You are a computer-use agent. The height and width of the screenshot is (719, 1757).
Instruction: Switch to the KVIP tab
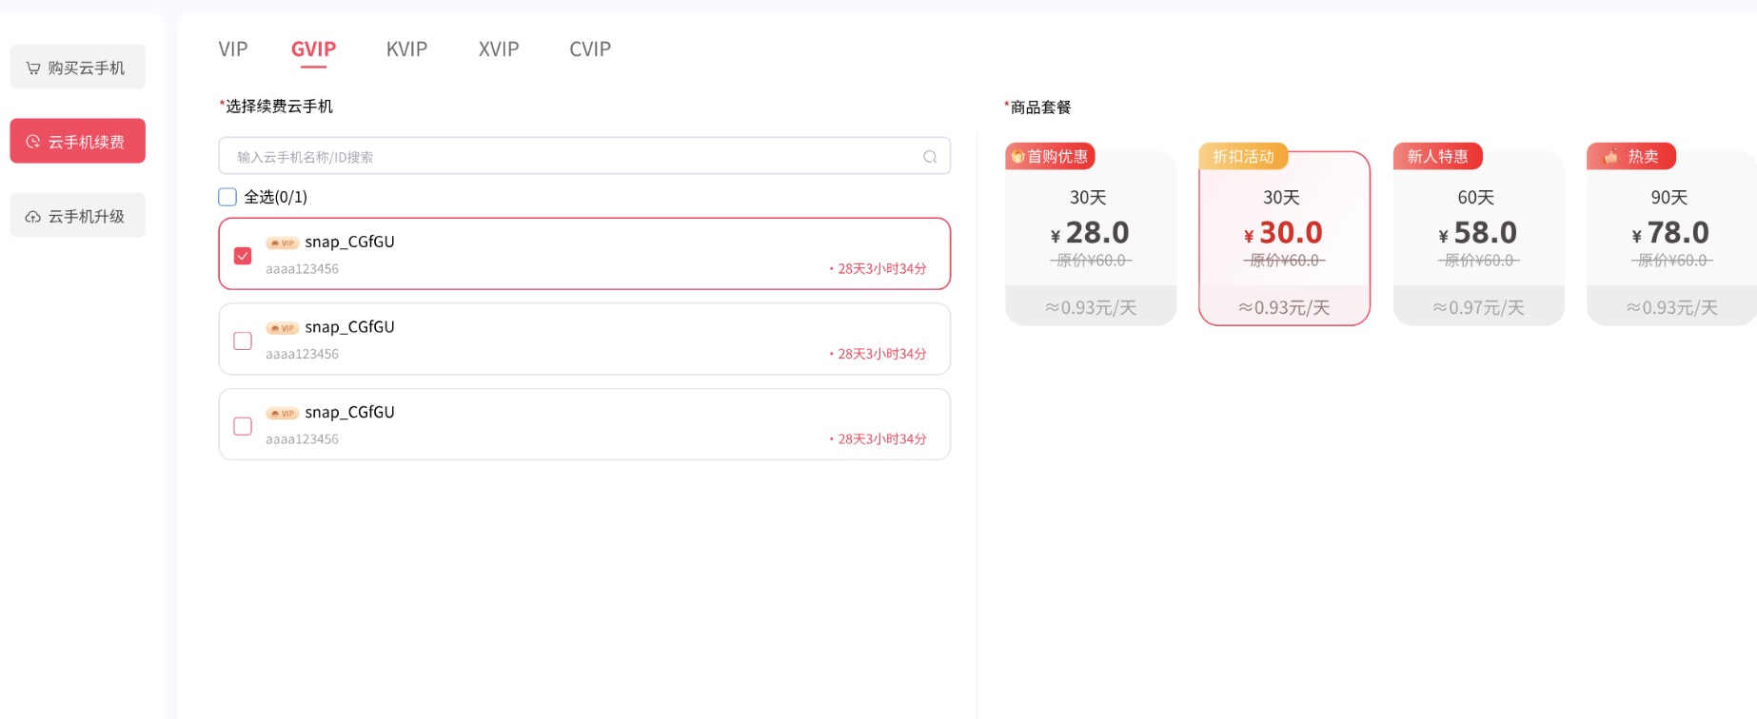click(406, 49)
